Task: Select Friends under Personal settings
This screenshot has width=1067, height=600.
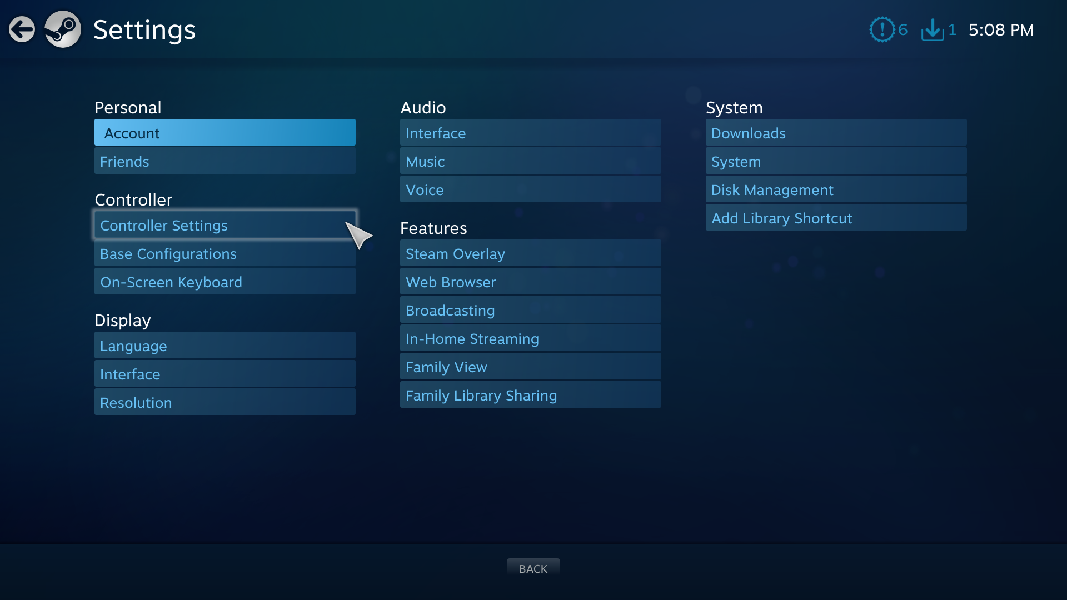Action: click(x=225, y=161)
